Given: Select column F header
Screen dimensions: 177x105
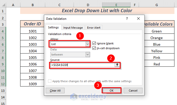Looking at the screenshot, I should click(x=135, y=5).
